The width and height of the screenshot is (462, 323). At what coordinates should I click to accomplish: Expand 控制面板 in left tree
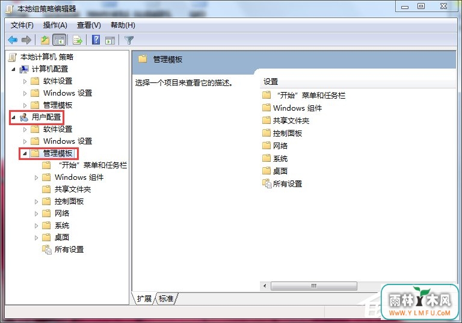36,202
